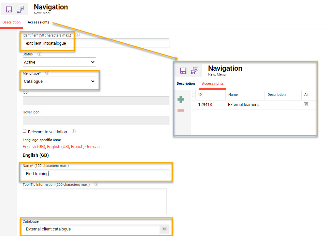Select the External learners table row
329x236 pixels.
point(243,105)
